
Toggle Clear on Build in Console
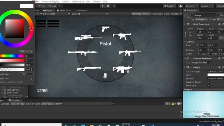coord(33,104)
